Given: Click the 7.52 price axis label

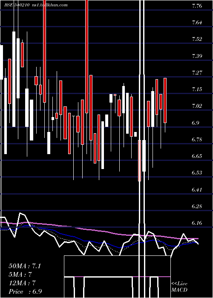Looking at the screenshot, I should click(197, 39).
